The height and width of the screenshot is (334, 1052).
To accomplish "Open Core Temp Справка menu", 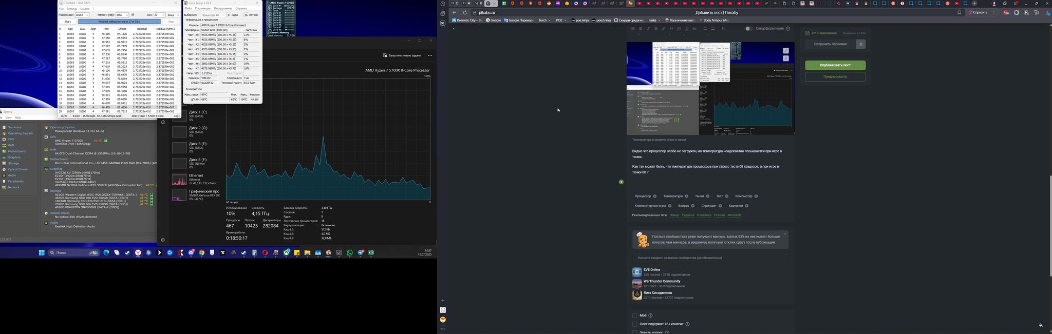I will click(x=240, y=8).
